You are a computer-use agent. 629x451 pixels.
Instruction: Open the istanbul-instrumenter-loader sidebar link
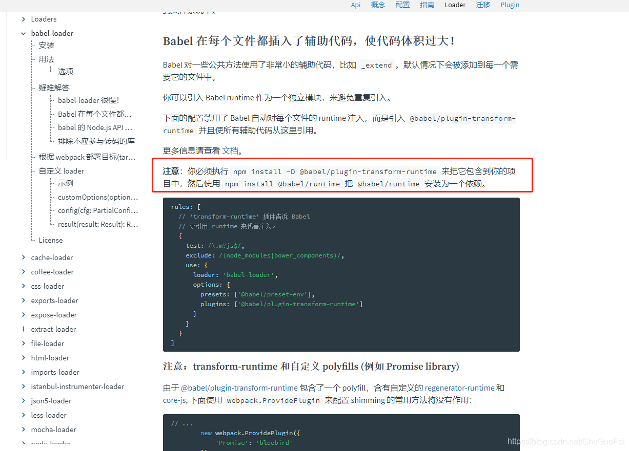pos(77,386)
